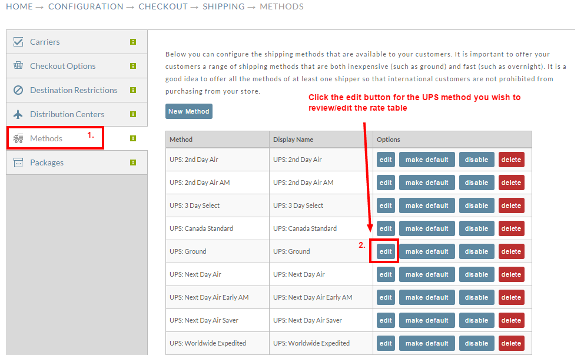Disable UPS: Next Day Air Early AM
This screenshot has height=355, width=584.
pyautogui.click(x=476, y=297)
